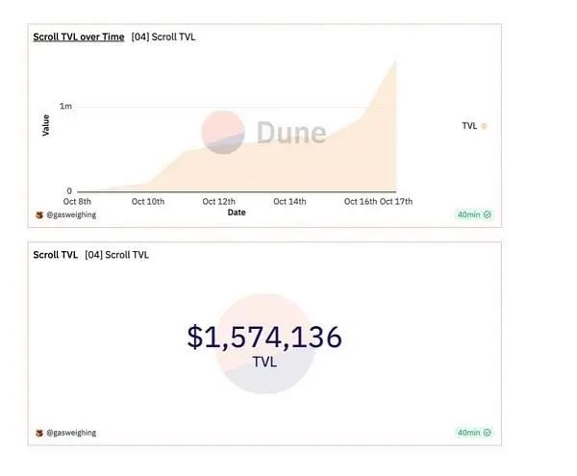Open the "Scroll TVL over Time" title link
The height and width of the screenshot is (476, 577).
click(79, 37)
